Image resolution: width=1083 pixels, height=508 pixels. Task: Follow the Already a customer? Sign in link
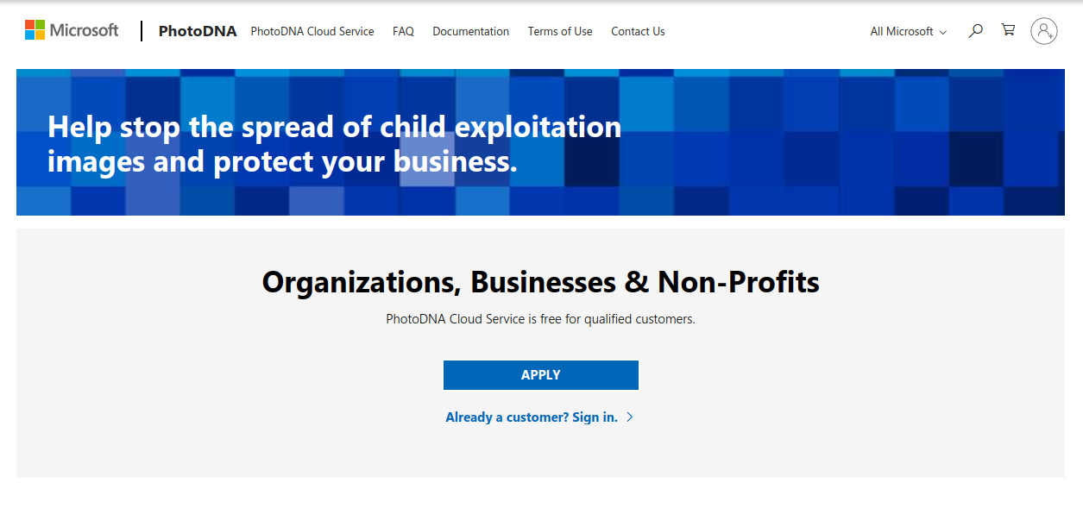[532, 417]
